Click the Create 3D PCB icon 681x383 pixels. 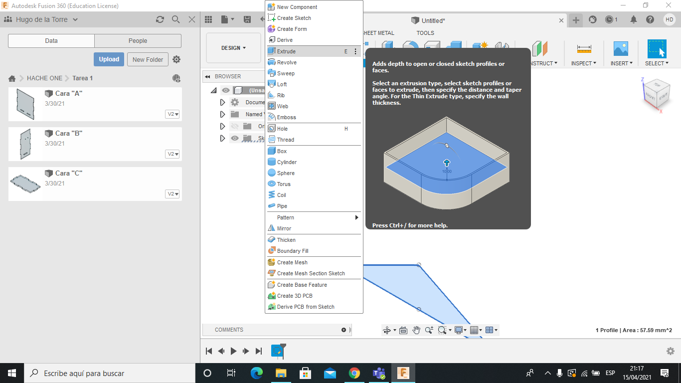click(x=272, y=296)
